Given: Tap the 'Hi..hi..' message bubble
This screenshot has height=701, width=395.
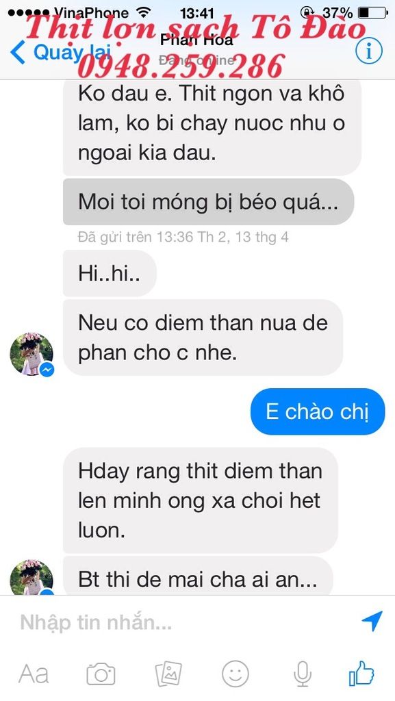Looking at the screenshot, I should [110, 273].
